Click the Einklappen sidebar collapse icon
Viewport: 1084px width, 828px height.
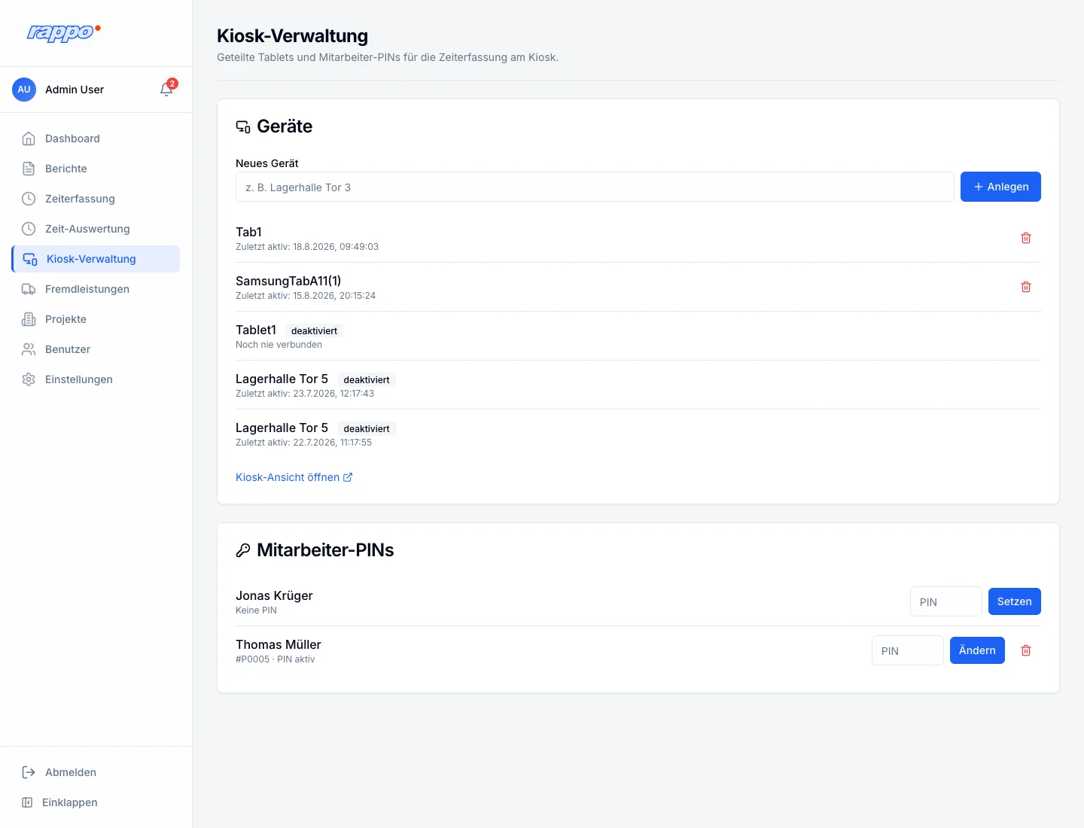pyautogui.click(x=27, y=802)
